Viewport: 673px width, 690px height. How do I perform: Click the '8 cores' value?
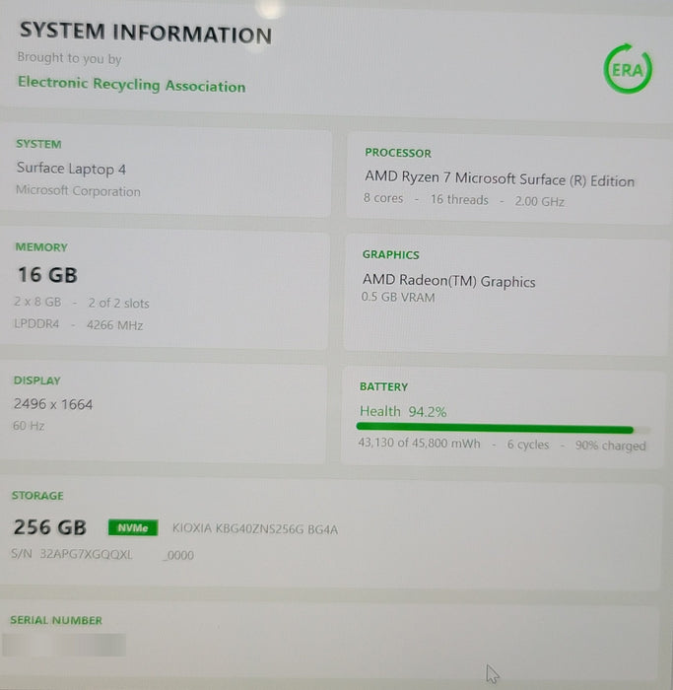point(383,198)
